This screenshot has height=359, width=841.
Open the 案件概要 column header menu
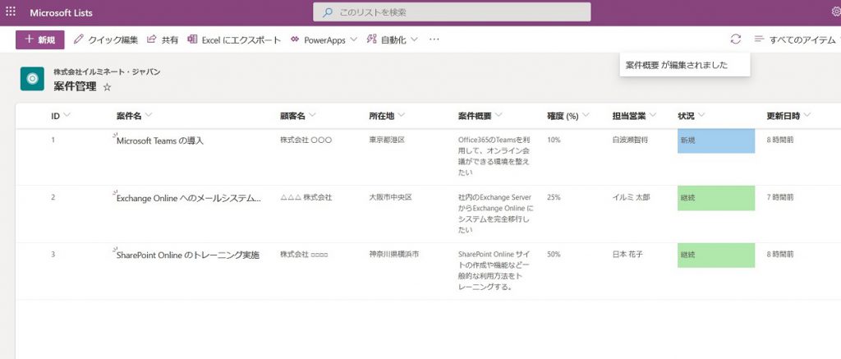(480, 115)
